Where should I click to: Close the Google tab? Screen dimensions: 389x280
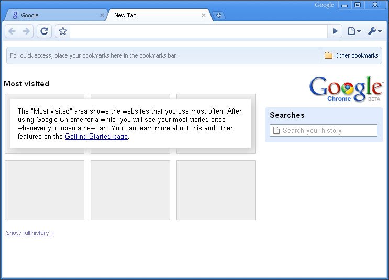coord(102,15)
